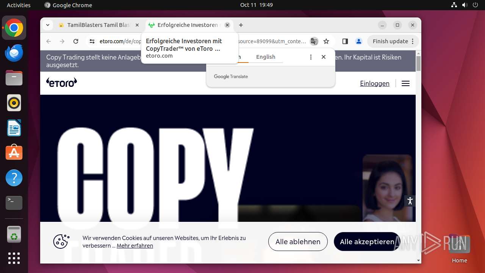Open the Google Chrome app menu in top bar
Viewport: 485px width, 273px height.
68,5
